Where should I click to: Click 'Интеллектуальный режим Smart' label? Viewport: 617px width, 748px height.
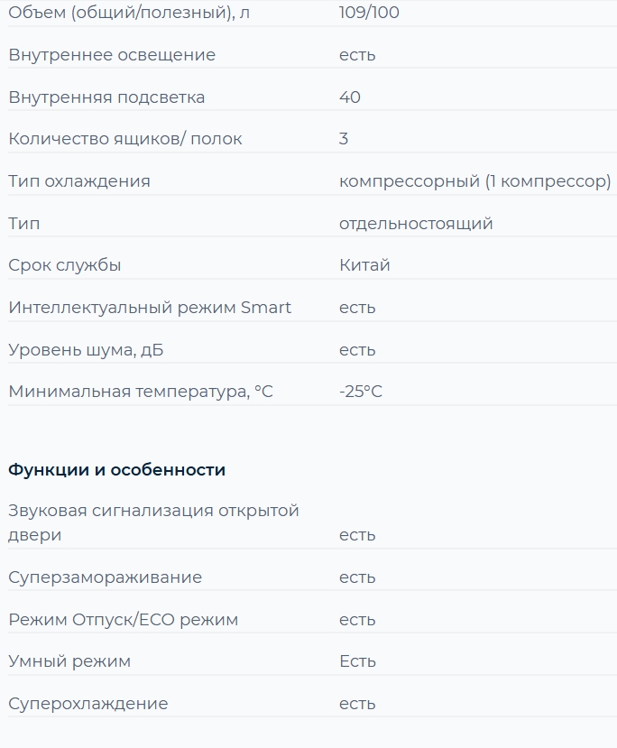point(150,307)
